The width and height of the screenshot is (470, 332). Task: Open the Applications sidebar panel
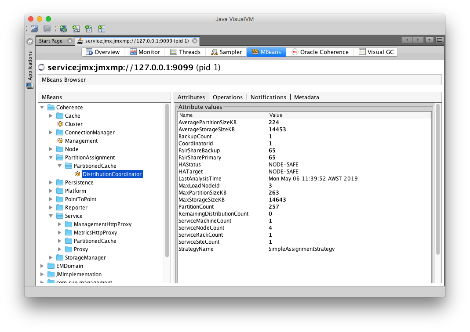coord(30,65)
